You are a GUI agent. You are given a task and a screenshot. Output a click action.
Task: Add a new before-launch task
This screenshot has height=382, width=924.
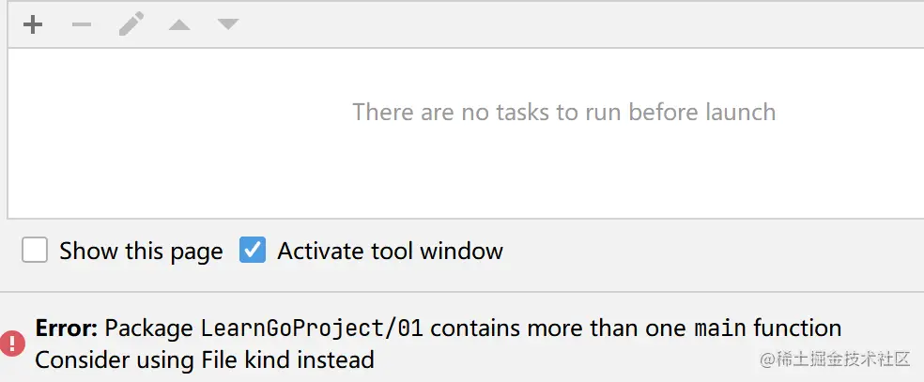33,24
